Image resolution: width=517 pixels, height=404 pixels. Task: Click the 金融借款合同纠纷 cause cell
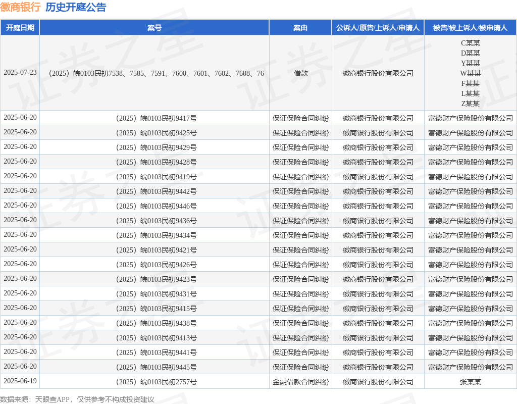(301, 382)
